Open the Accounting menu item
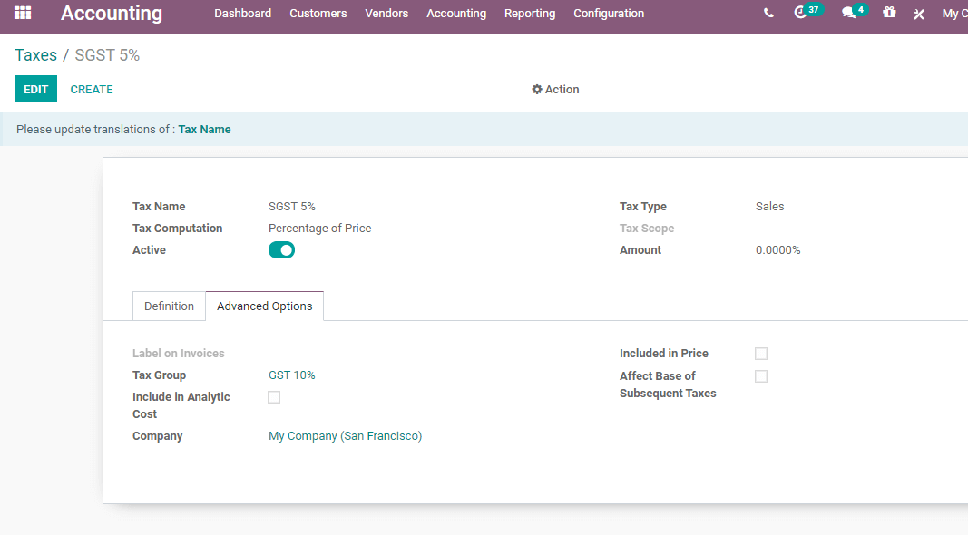The width and height of the screenshot is (968, 535). click(x=456, y=13)
